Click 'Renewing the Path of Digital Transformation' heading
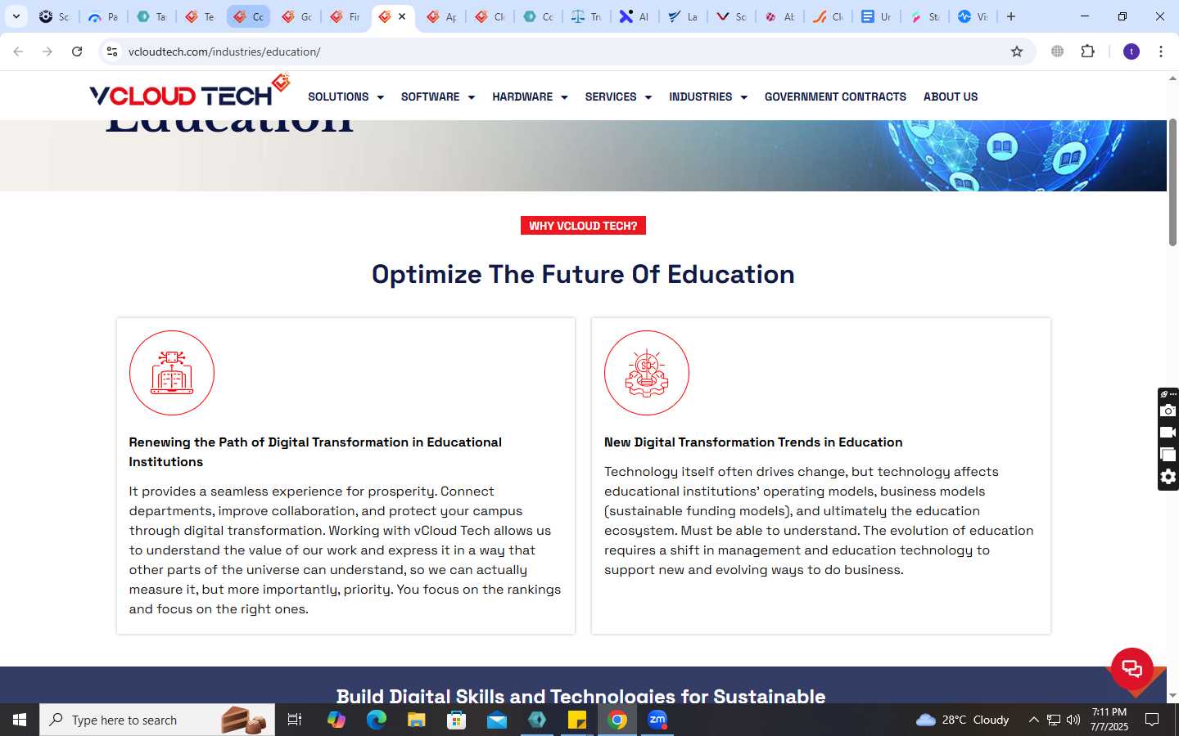Image resolution: width=1179 pixels, height=736 pixels. (315, 451)
